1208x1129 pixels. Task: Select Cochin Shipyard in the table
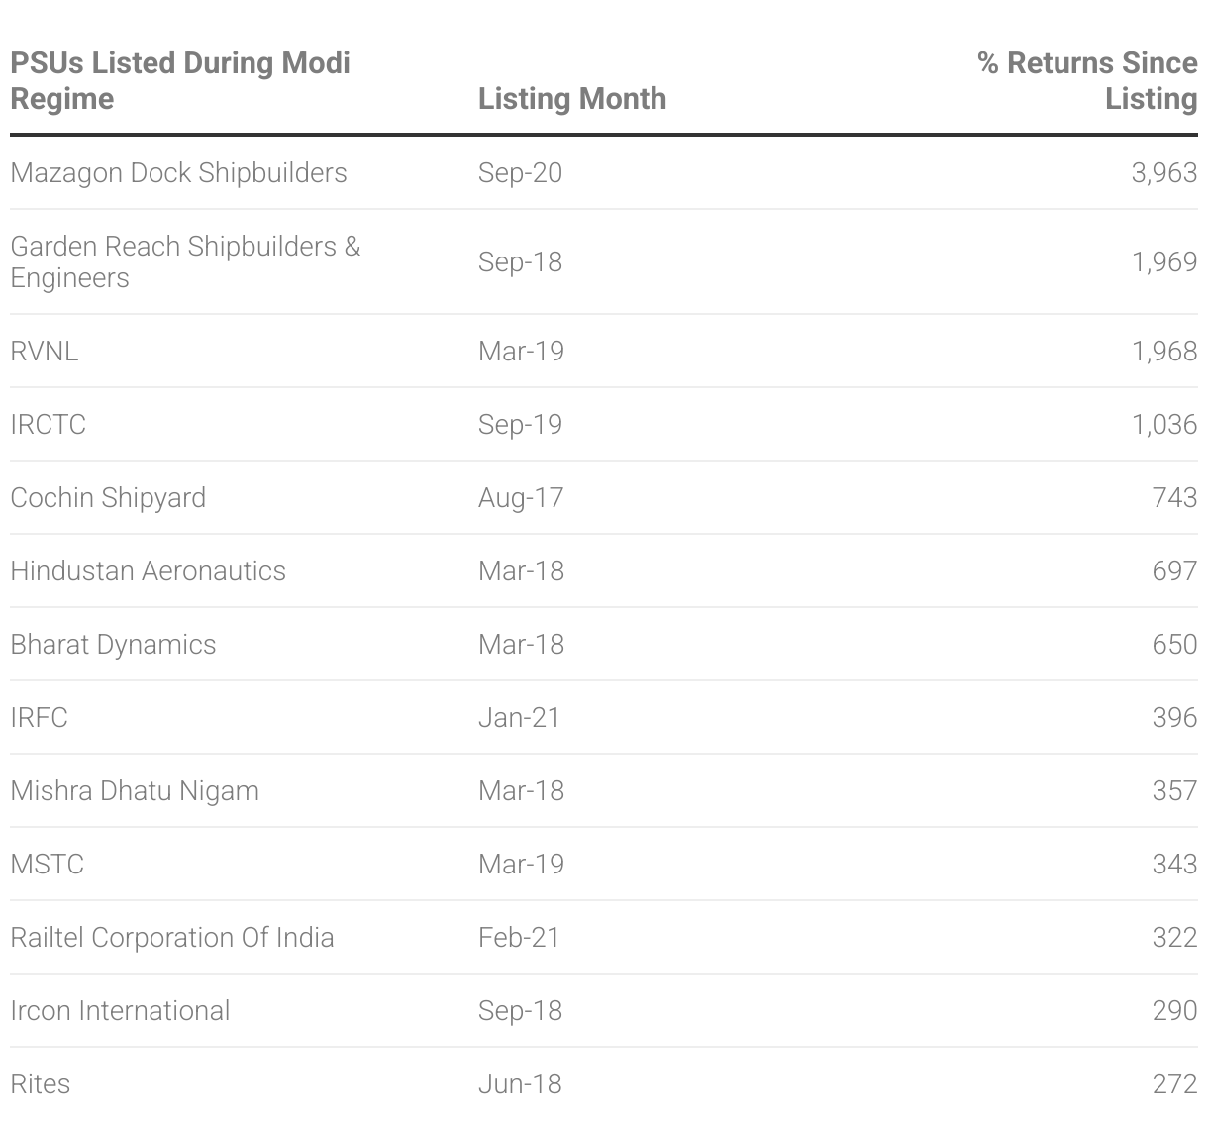(x=108, y=497)
